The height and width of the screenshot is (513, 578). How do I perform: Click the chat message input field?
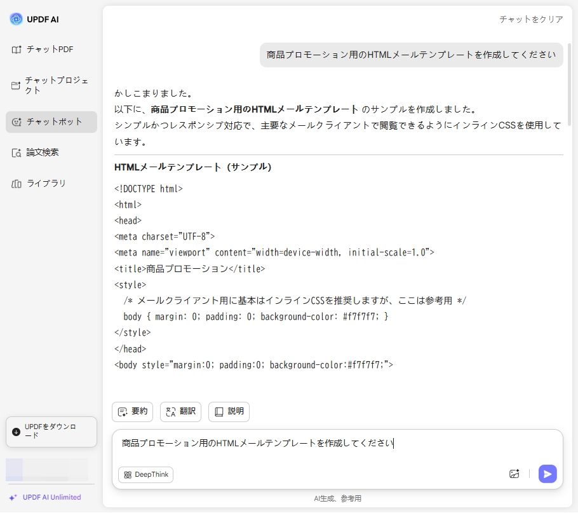click(337, 444)
